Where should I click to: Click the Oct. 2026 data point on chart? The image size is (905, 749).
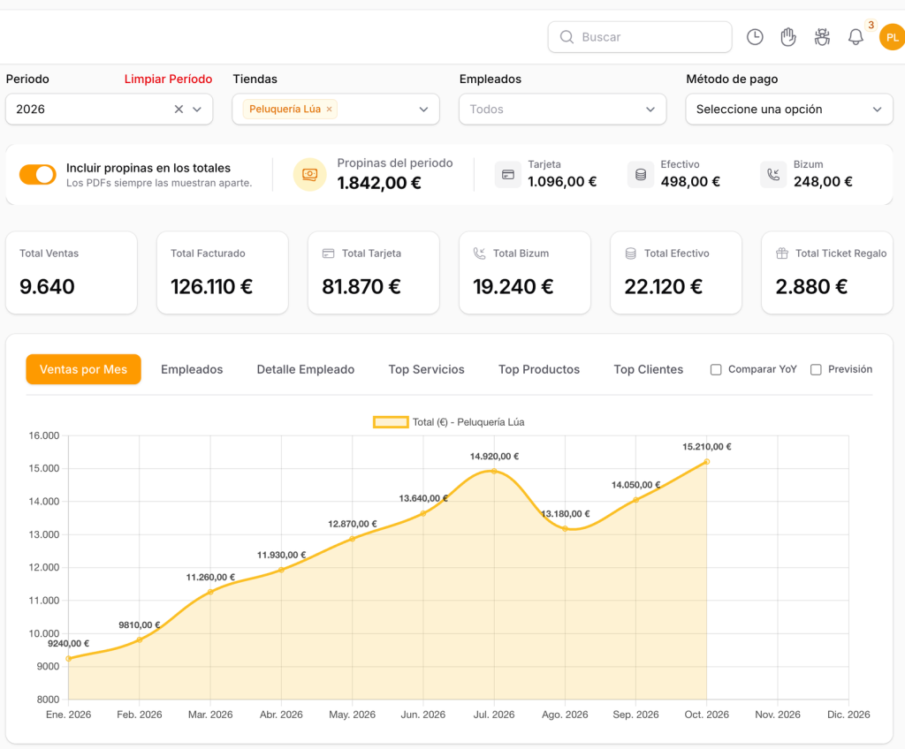click(x=706, y=462)
